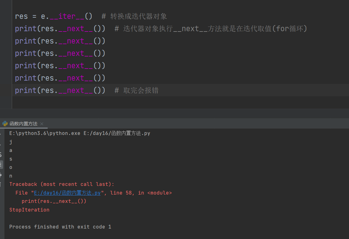Click Process finished with exit code 1

60,227
